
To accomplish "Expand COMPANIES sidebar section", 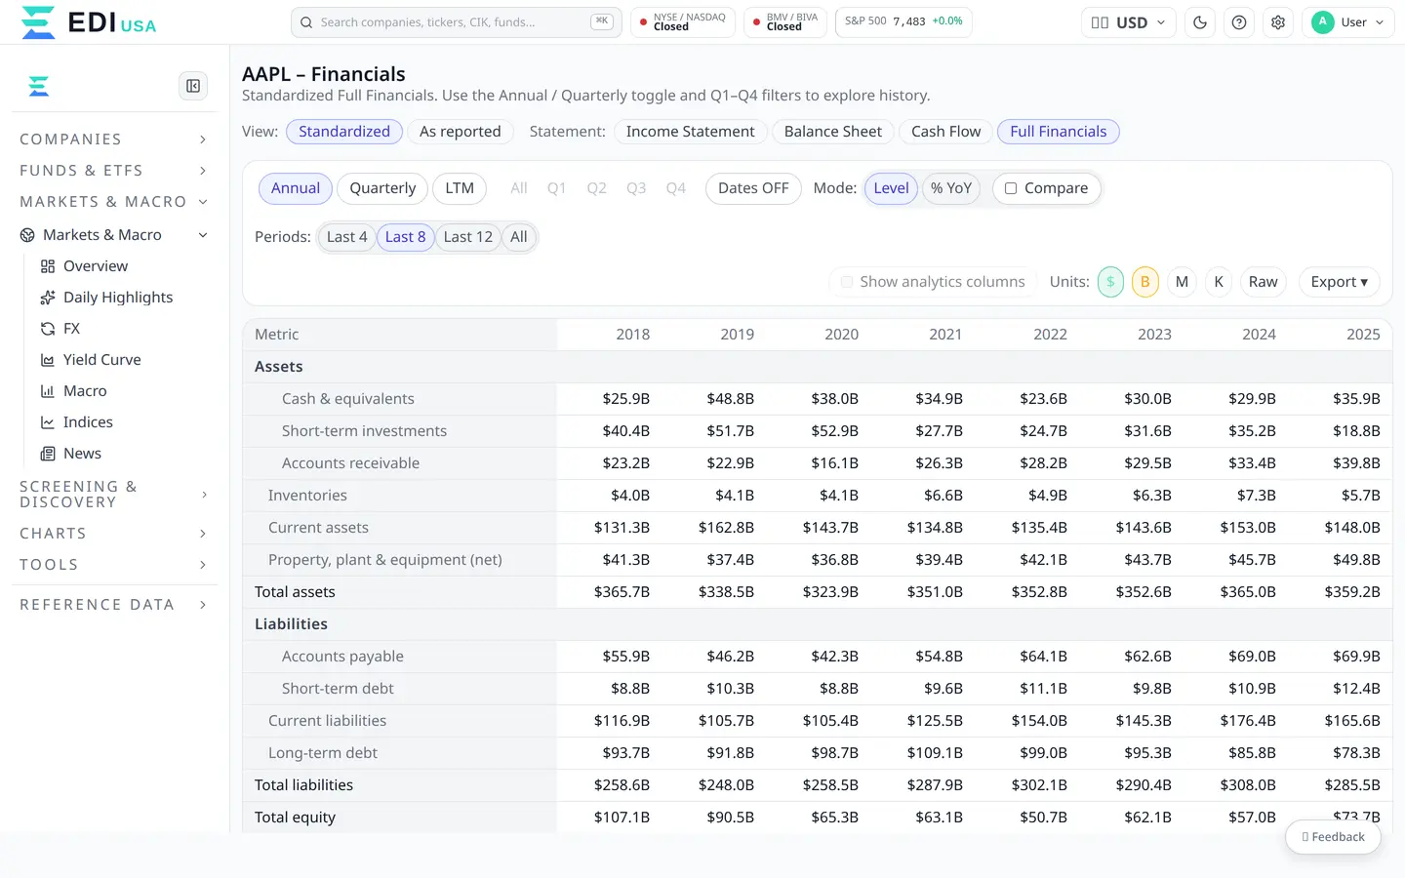I will [113, 140].
